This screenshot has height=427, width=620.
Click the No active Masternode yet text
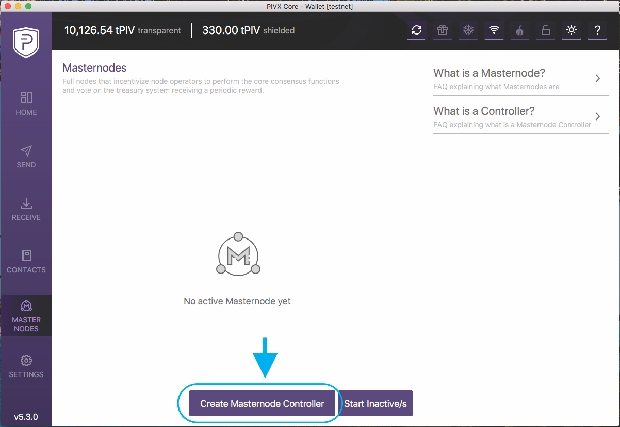pos(237,301)
